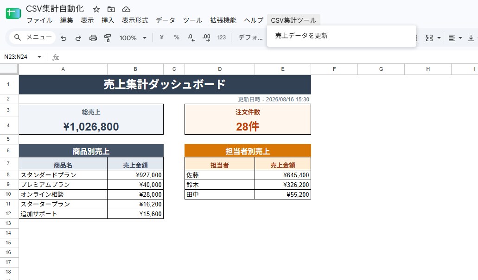The height and width of the screenshot is (280, 478).
Task: Click the merge cells icon
Action: coord(429,38)
